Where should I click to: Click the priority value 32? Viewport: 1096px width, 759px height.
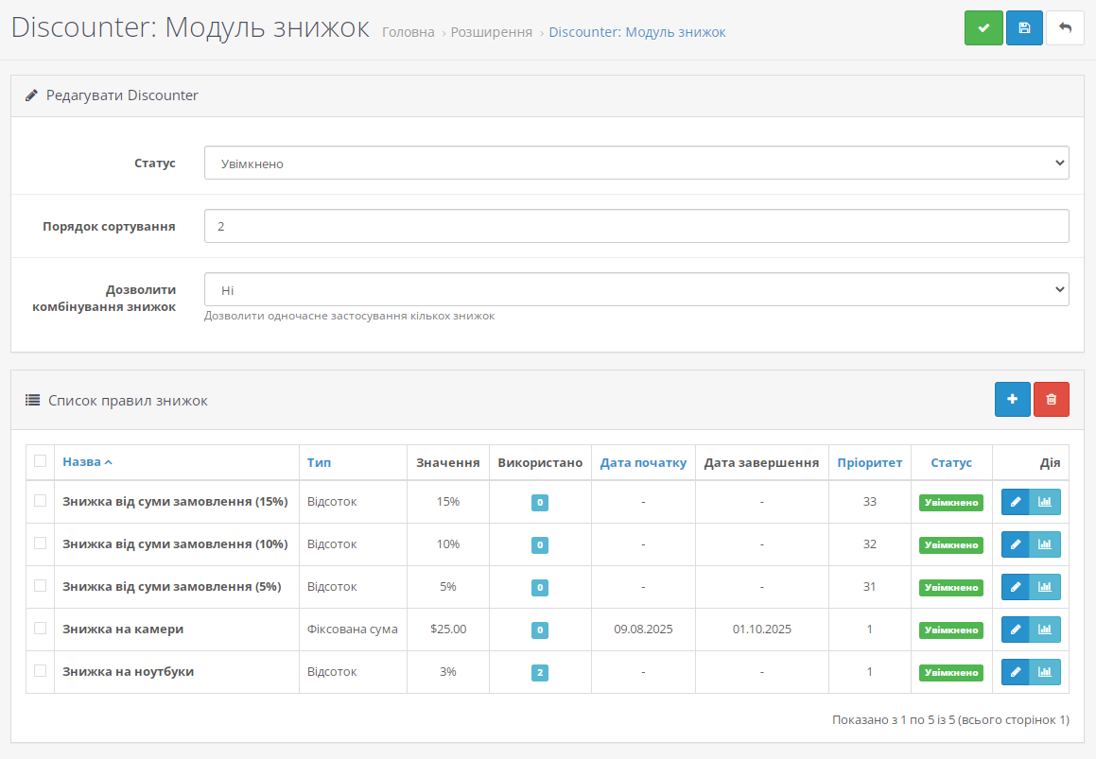[870, 543]
